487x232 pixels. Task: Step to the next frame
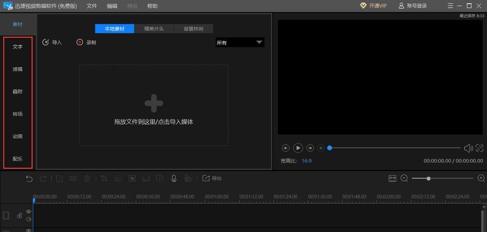click(310, 148)
